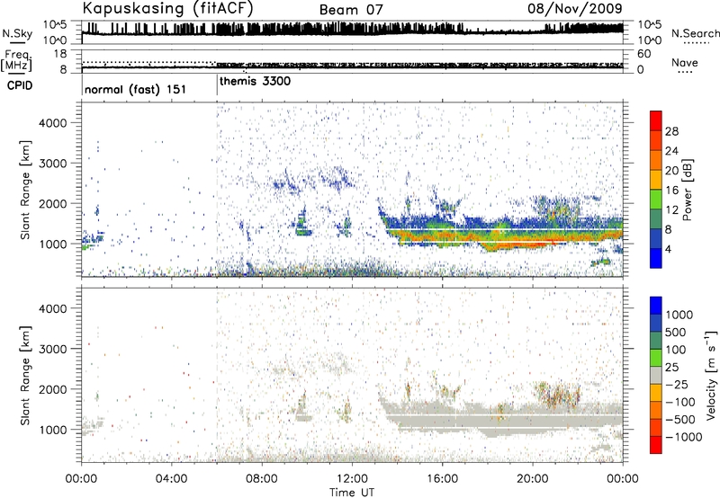
Task: Click the 'Beam 07' label
Action: tap(351, 10)
